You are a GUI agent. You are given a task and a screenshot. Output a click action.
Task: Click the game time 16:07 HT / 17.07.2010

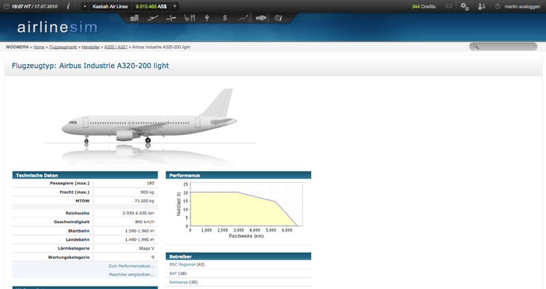[34, 7]
